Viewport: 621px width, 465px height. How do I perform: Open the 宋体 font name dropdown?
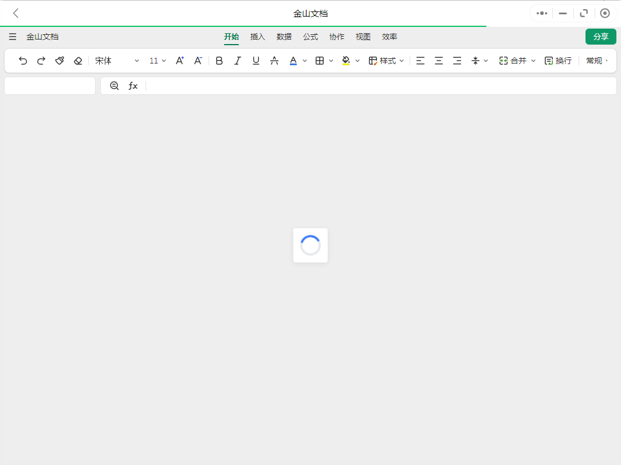point(117,61)
